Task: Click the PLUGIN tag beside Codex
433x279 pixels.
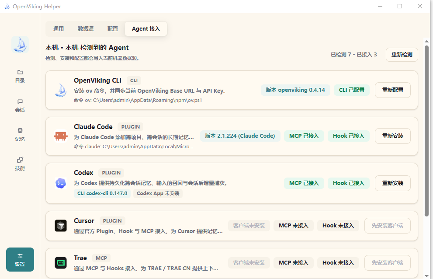Action: [111, 173]
